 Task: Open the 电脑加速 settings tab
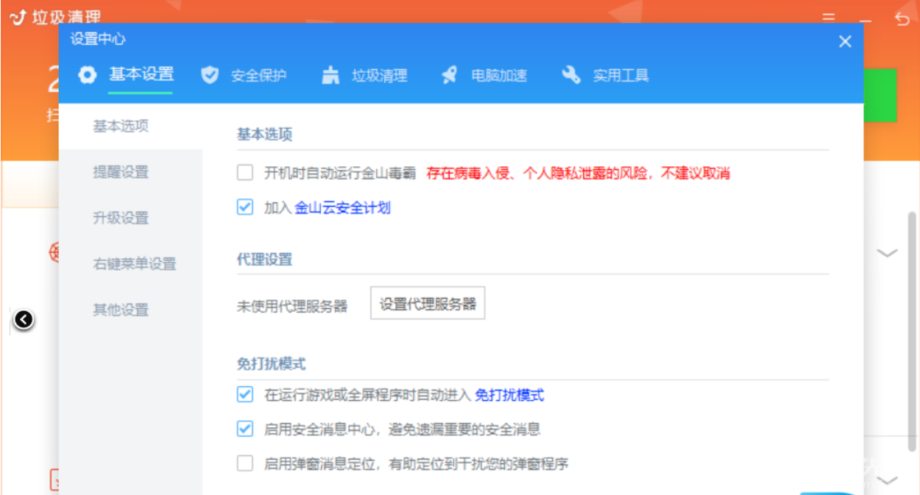[499, 75]
